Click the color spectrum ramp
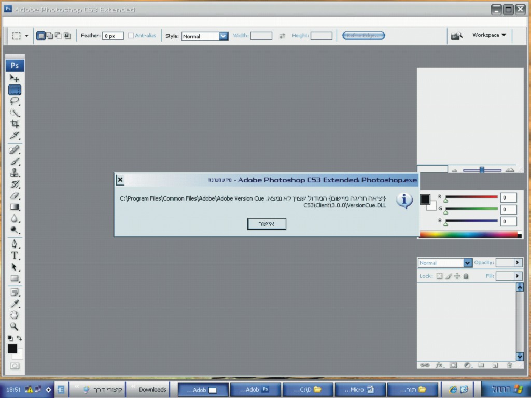 [469, 234]
